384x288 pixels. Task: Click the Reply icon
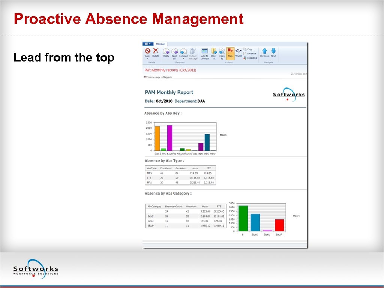167,51
